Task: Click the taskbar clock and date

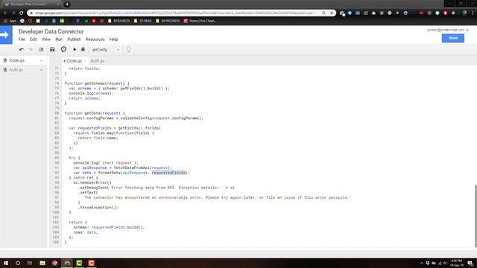Action: click(x=457, y=263)
